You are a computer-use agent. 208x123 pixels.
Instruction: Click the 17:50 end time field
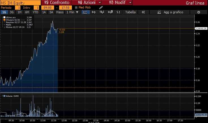tap(65, 8)
